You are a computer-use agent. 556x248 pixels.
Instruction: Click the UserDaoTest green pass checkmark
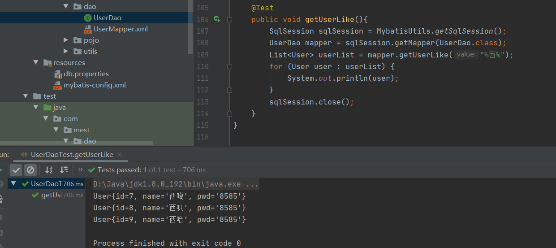(x=26, y=183)
